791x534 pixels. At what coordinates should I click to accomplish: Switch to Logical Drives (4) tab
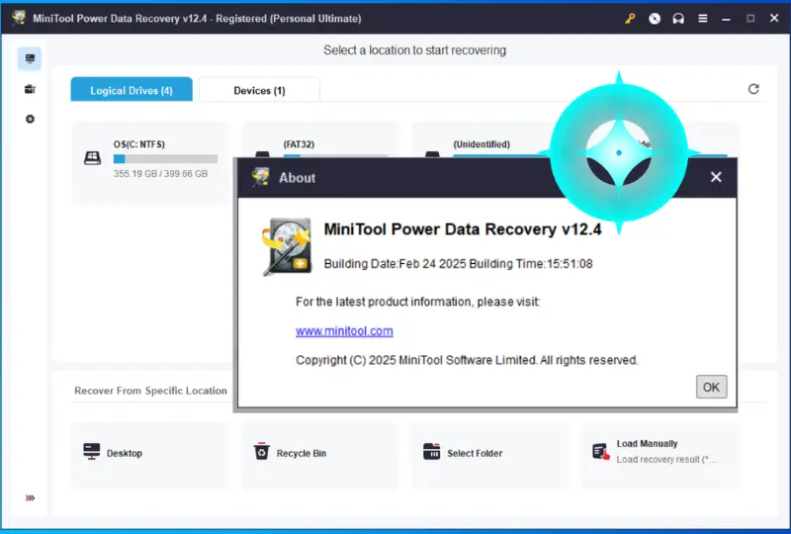coord(132,90)
